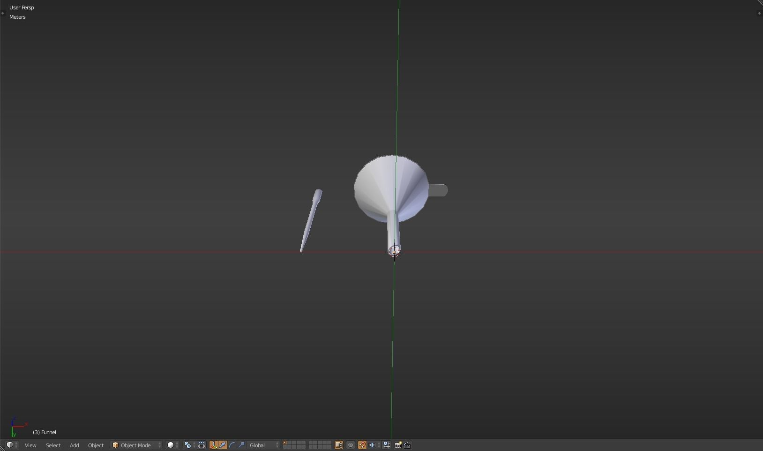Click the funnel handle tab
Screen dimensions: 763x451
(439, 190)
